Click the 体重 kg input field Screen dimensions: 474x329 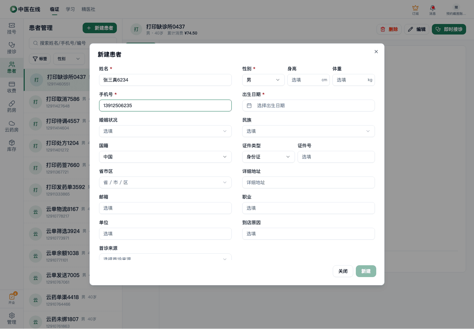coord(354,80)
